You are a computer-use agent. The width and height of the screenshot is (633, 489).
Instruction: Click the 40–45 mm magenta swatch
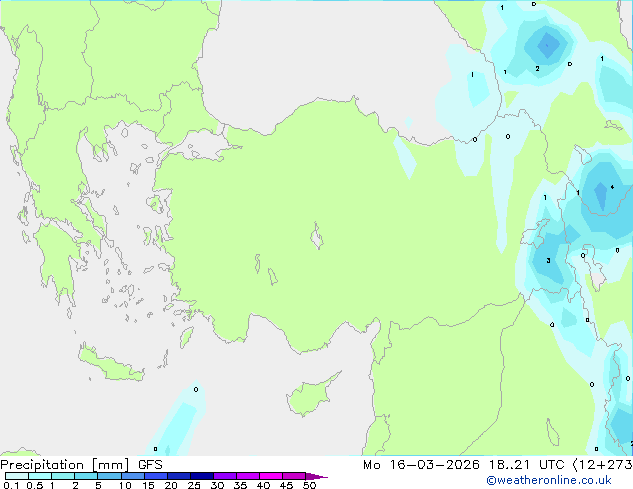(x=271, y=476)
